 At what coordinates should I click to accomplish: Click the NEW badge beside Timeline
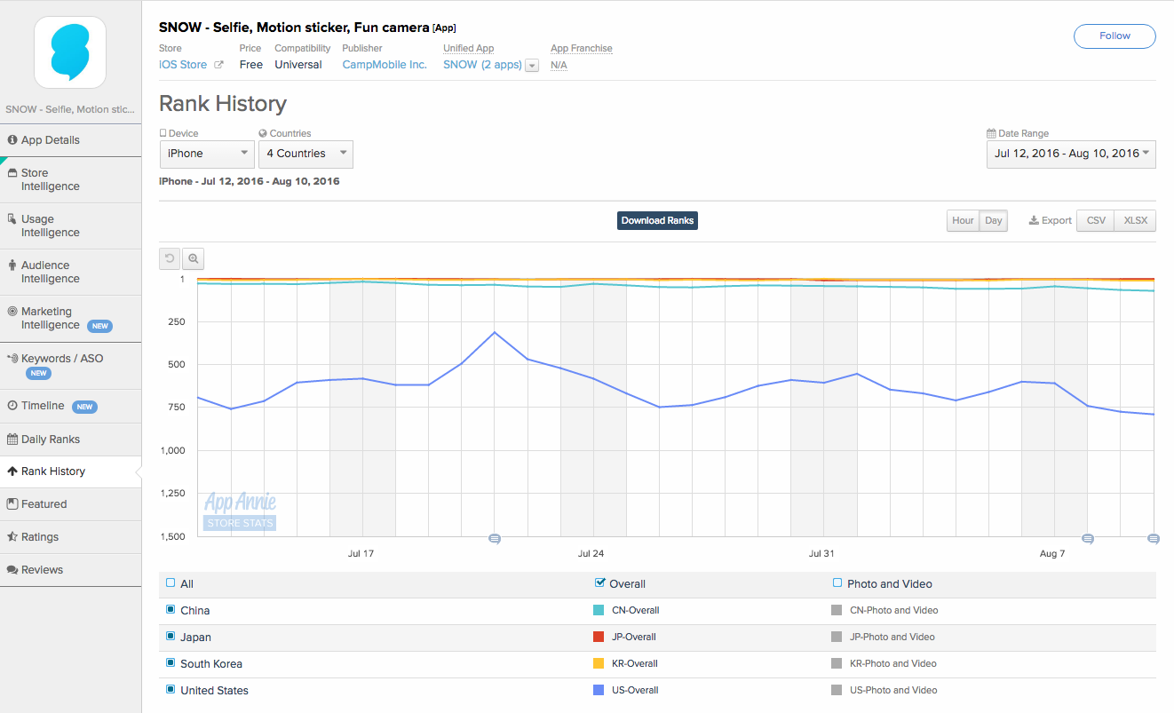click(x=84, y=407)
